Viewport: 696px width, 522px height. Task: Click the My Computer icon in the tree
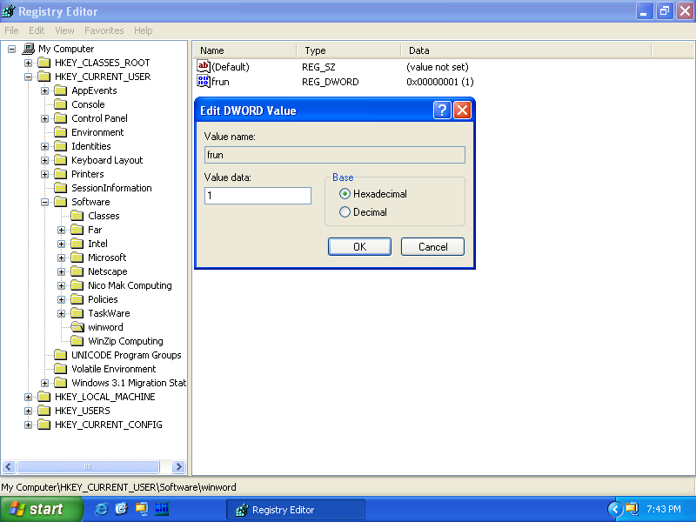pos(29,49)
